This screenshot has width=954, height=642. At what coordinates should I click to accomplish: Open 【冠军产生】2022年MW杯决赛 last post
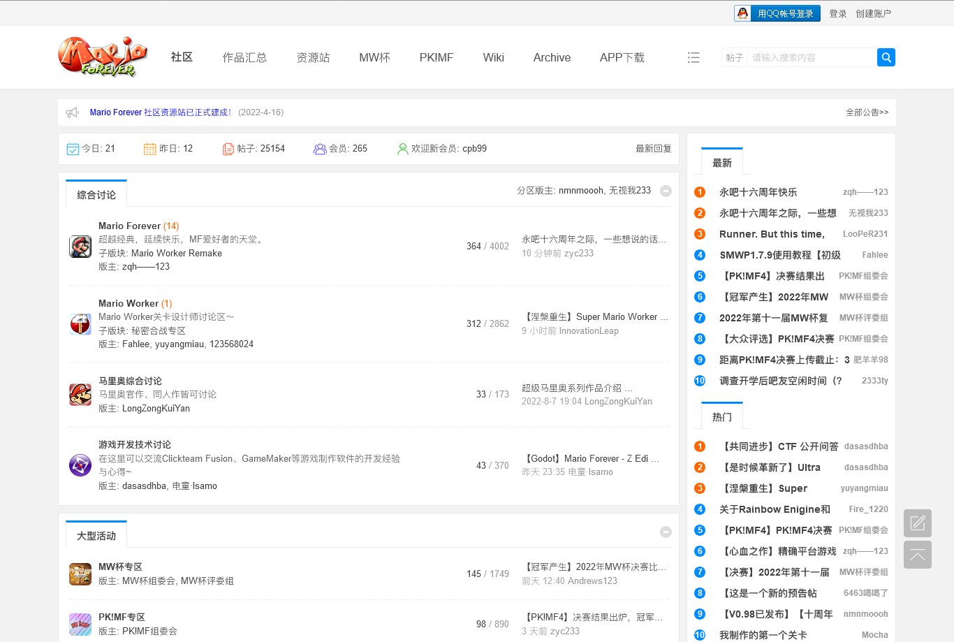594,567
